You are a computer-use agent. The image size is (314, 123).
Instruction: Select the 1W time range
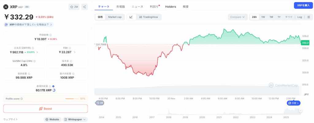[x=263, y=17]
